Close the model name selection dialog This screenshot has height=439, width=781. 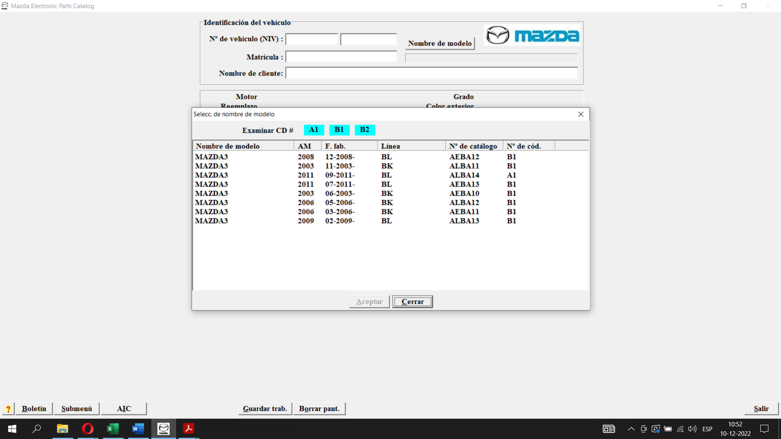[581, 114]
